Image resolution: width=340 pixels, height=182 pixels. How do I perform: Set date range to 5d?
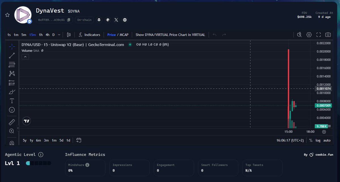point(61,140)
